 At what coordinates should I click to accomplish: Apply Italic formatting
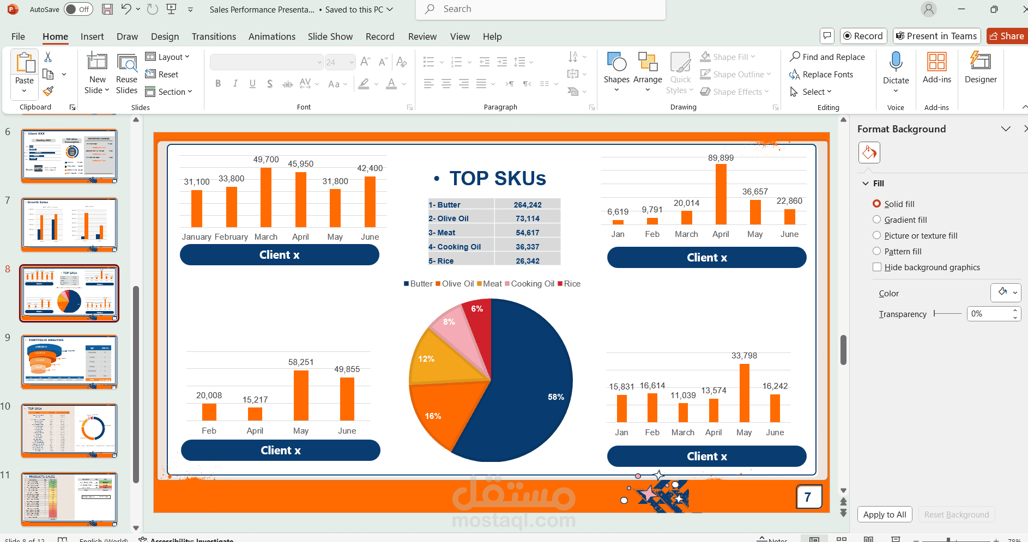235,84
